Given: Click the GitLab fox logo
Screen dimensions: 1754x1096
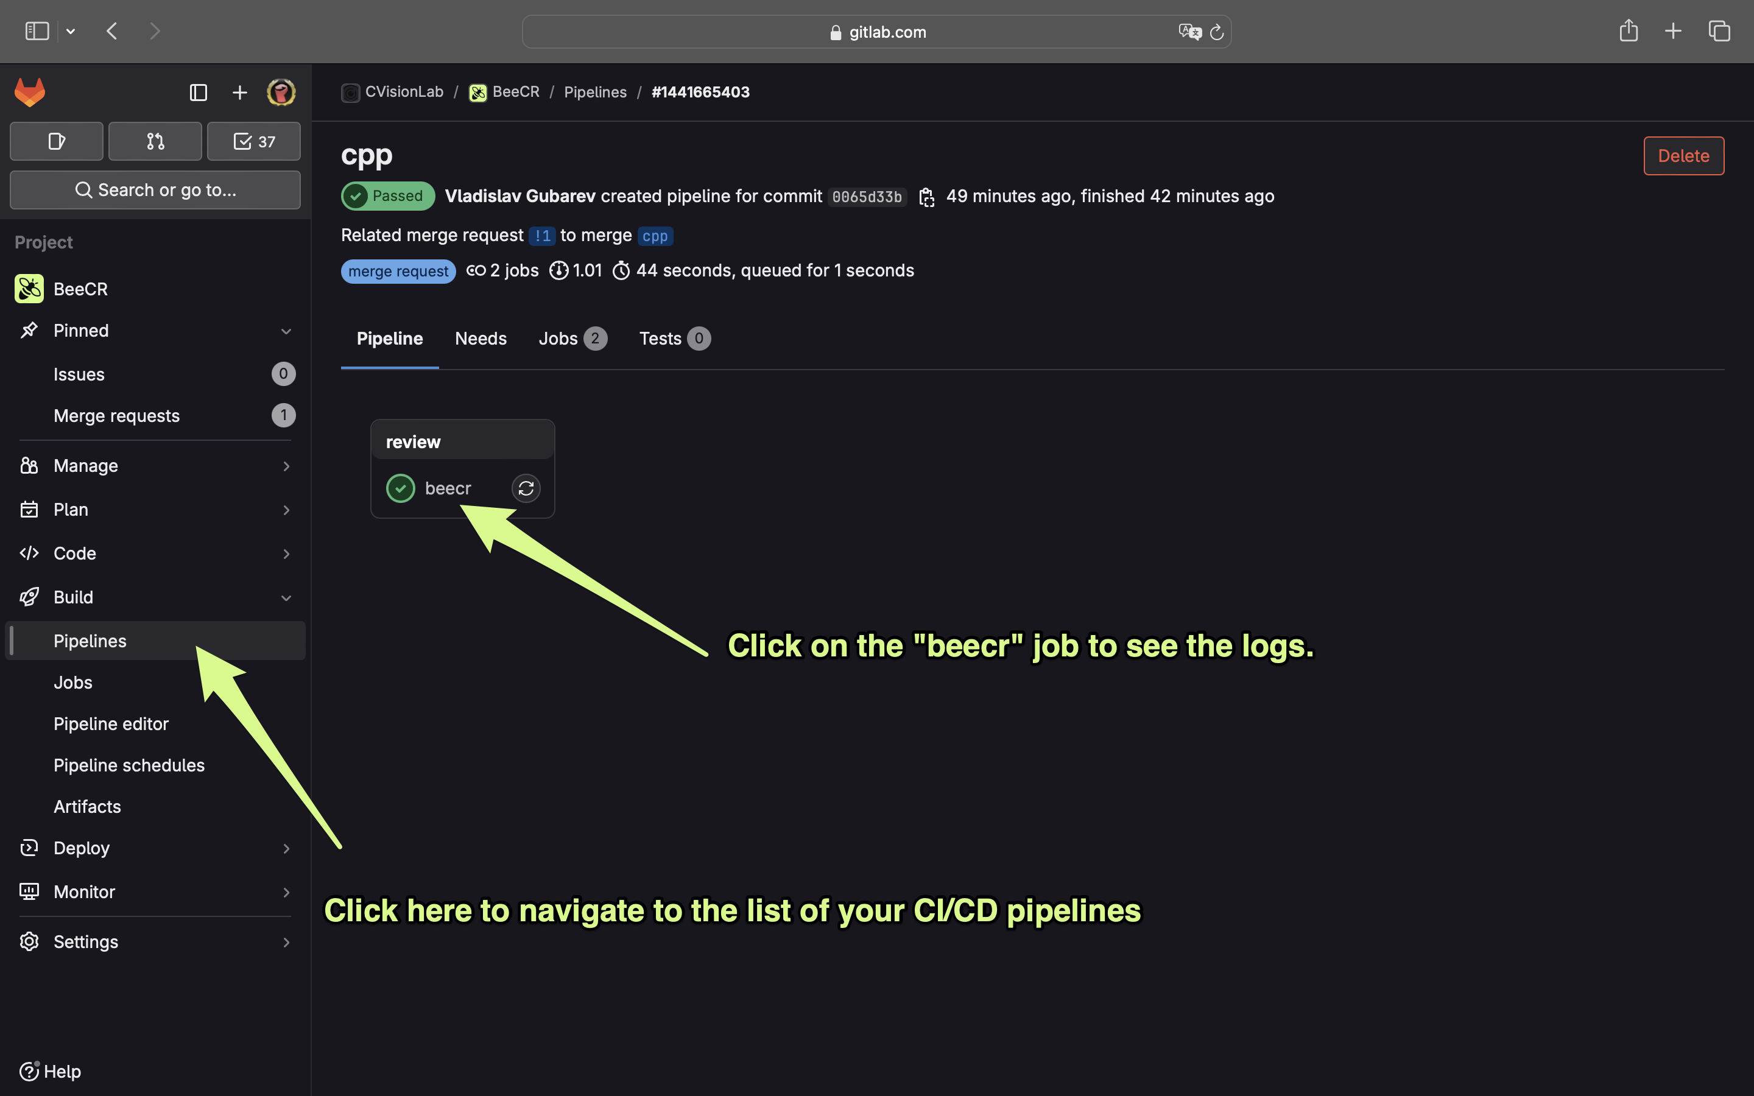Looking at the screenshot, I should pos(30,93).
